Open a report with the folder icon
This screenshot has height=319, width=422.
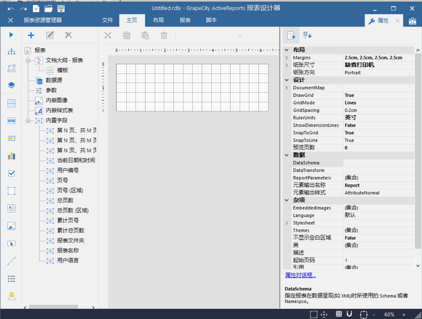click(x=48, y=8)
